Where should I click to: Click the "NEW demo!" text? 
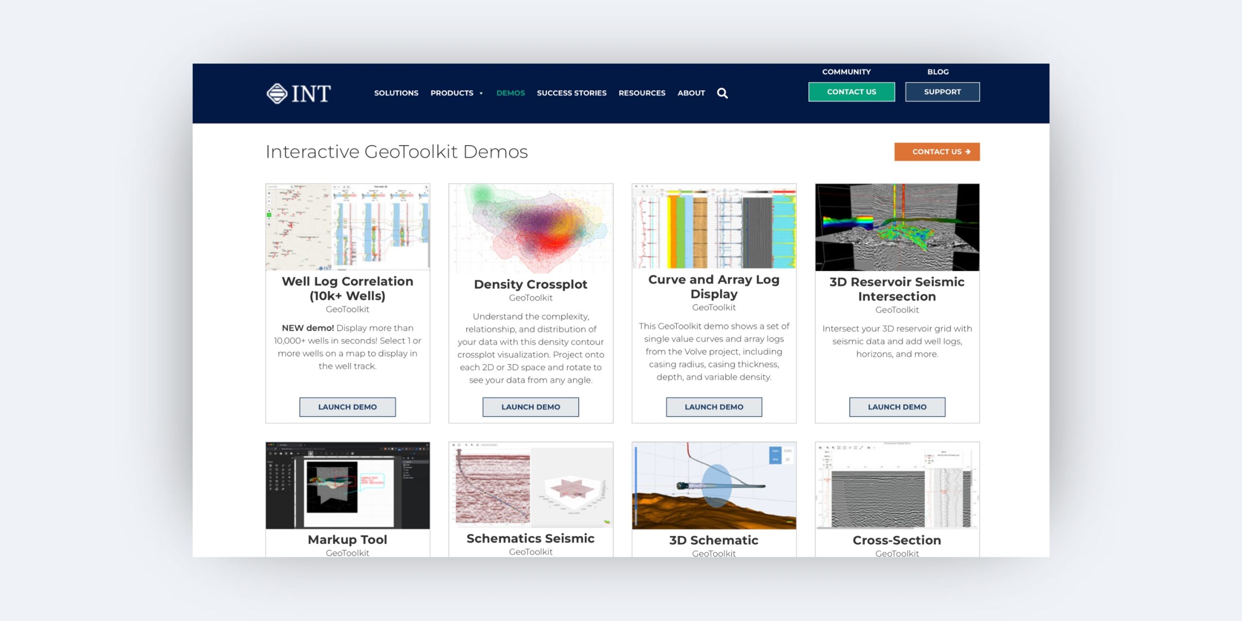tap(308, 328)
